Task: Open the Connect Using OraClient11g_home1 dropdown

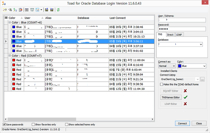Action: [197, 79]
